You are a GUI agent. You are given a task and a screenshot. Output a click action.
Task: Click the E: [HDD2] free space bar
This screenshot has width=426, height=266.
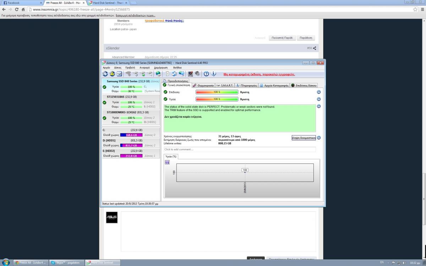click(x=131, y=156)
